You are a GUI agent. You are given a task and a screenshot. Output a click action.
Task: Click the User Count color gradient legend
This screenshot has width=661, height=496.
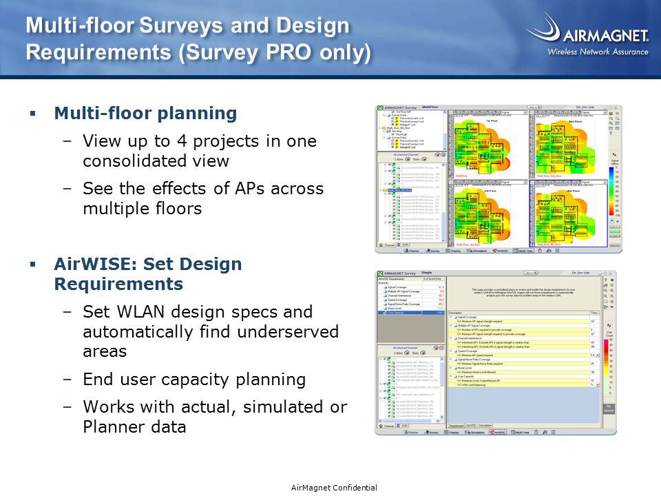coord(606,367)
